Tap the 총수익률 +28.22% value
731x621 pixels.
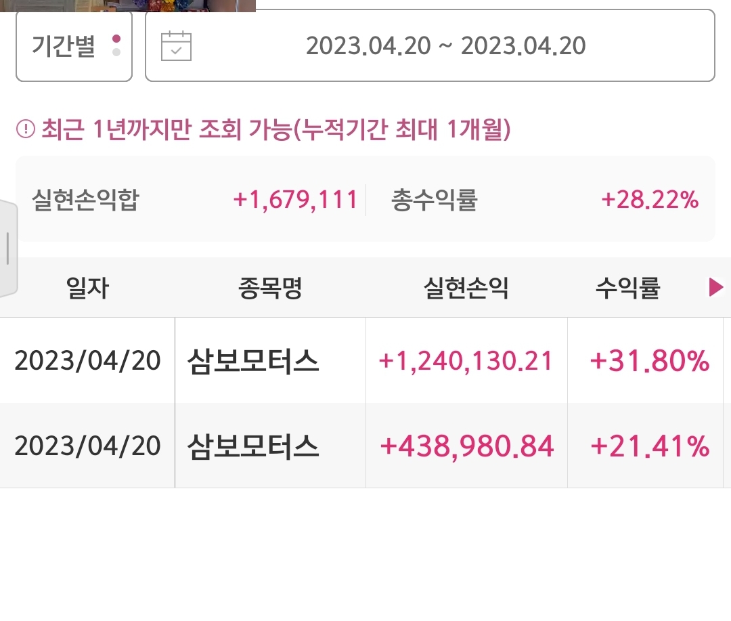click(650, 200)
